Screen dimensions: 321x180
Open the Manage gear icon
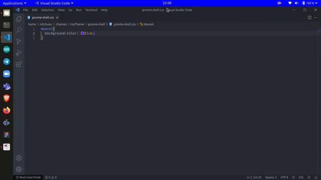[19, 169]
